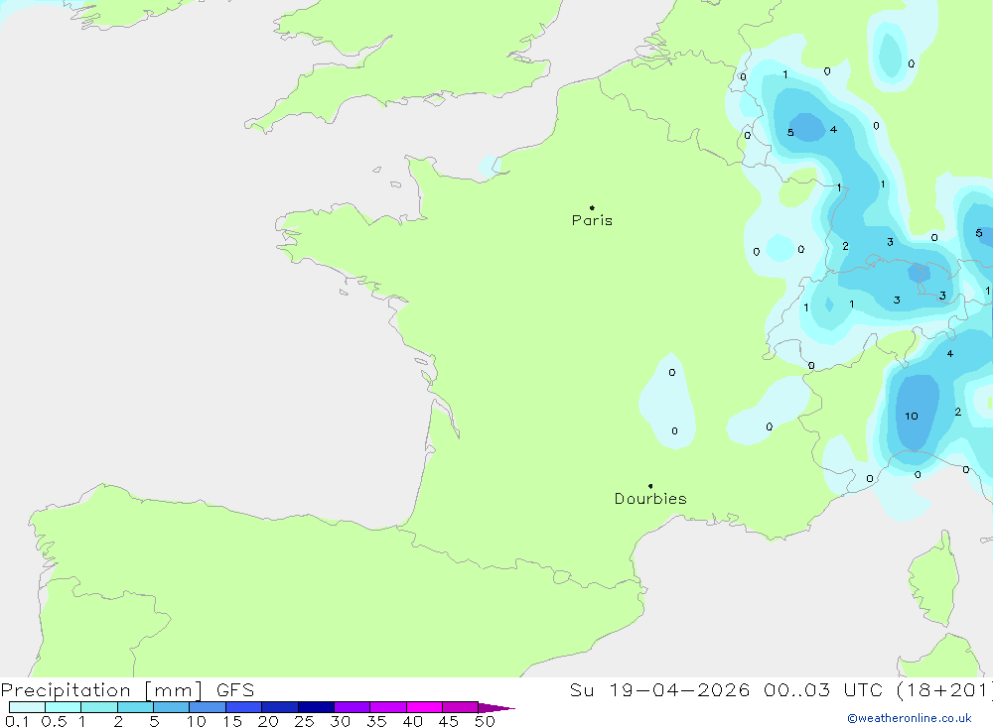Viewport: 993px width, 727px height.
Task: Pick the 10–15 mm legend swatch
Action: point(208,707)
